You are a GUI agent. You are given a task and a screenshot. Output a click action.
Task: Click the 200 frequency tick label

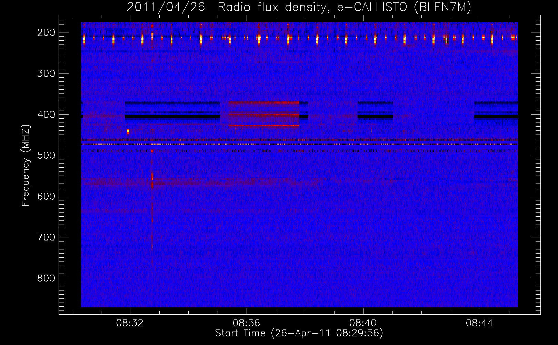point(46,32)
